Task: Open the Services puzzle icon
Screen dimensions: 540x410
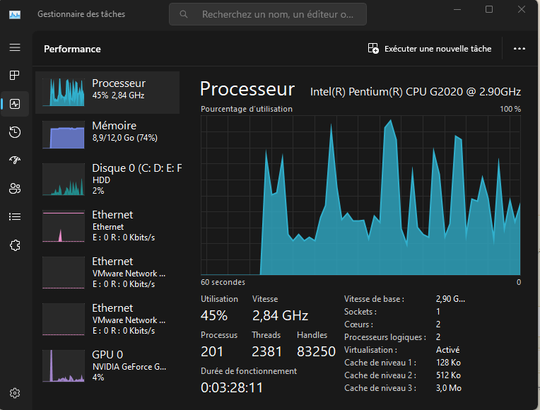Action: [15, 245]
